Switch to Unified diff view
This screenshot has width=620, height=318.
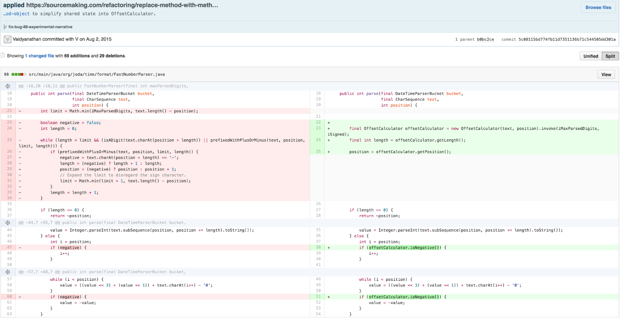(591, 56)
